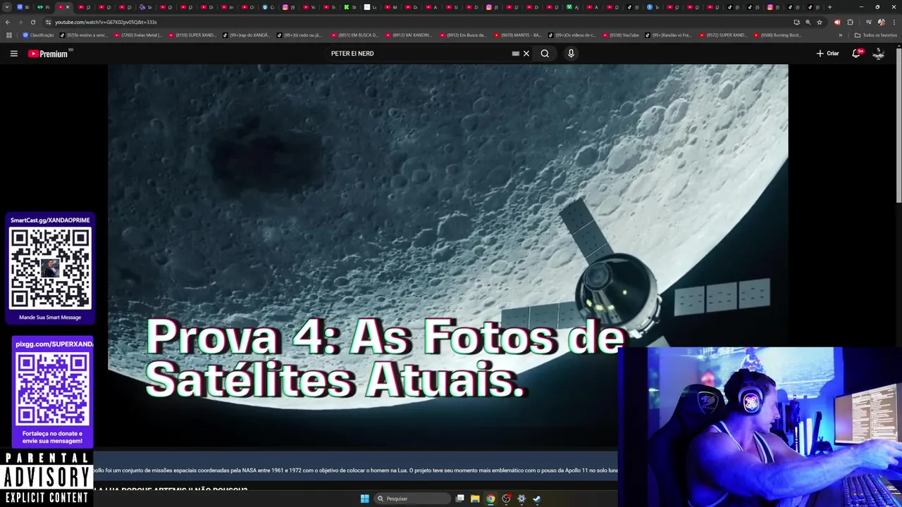Image resolution: width=902 pixels, height=507 pixels.
Task: Open '(9580) Burning Bord...' bookmark
Action: coord(777,35)
